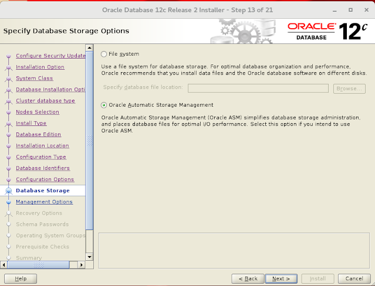The height and width of the screenshot is (286, 375).
Task: Go to the System Class step
Action: coord(35,78)
